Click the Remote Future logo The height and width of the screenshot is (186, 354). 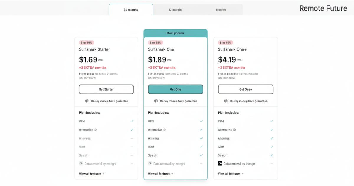coord(323,8)
